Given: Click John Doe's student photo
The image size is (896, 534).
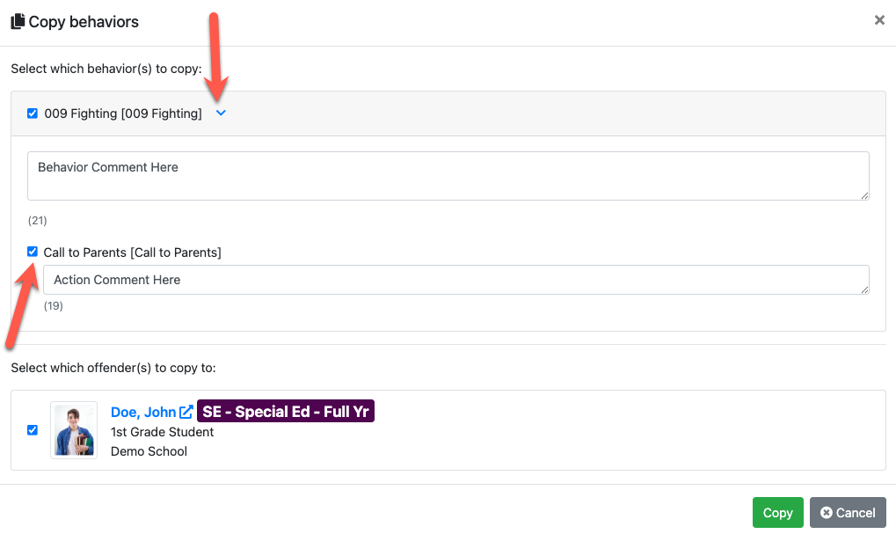Looking at the screenshot, I should pos(74,430).
